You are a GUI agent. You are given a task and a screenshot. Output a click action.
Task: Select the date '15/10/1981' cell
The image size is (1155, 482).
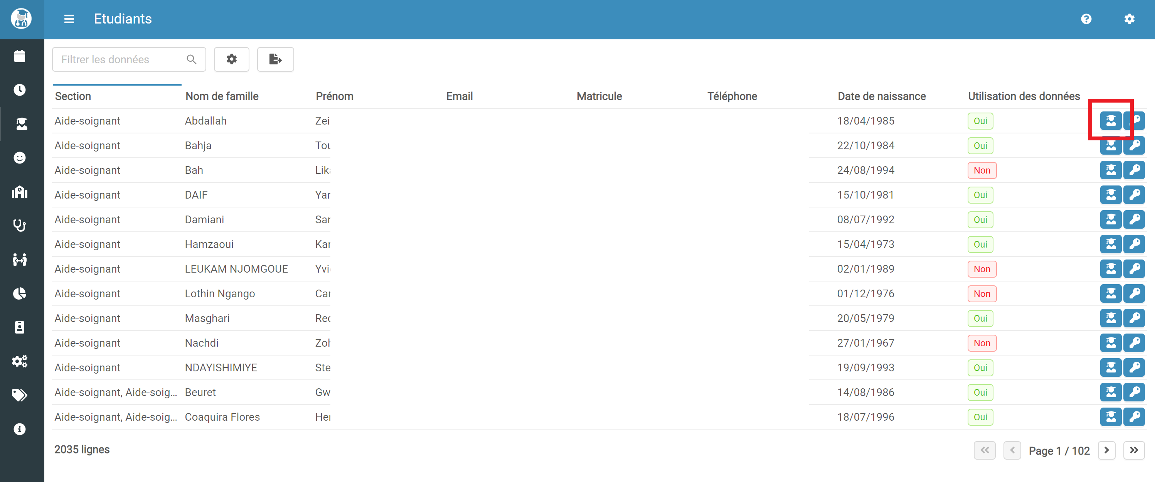(x=865, y=195)
